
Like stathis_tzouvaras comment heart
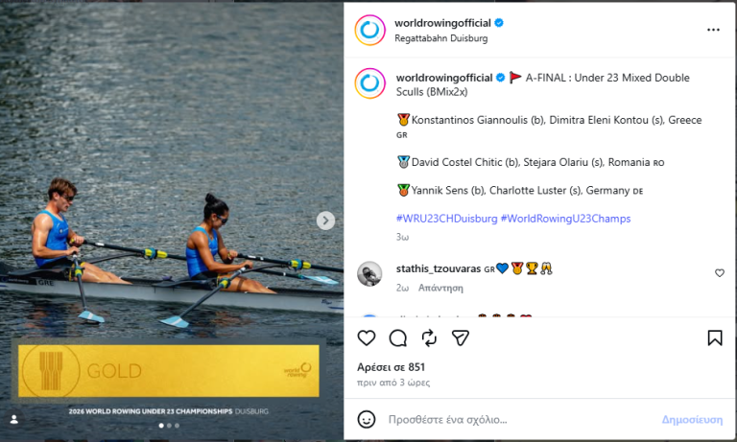tap(719, 273)
